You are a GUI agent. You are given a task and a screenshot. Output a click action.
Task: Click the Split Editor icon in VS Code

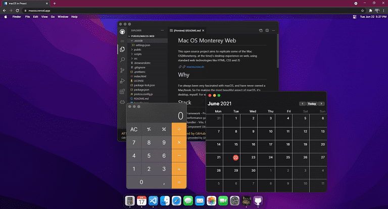tap(267, 30)
